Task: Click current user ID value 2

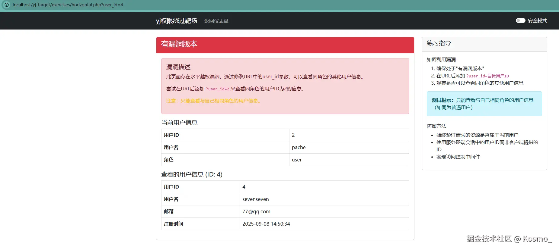Action: click(x=349, y=135)
